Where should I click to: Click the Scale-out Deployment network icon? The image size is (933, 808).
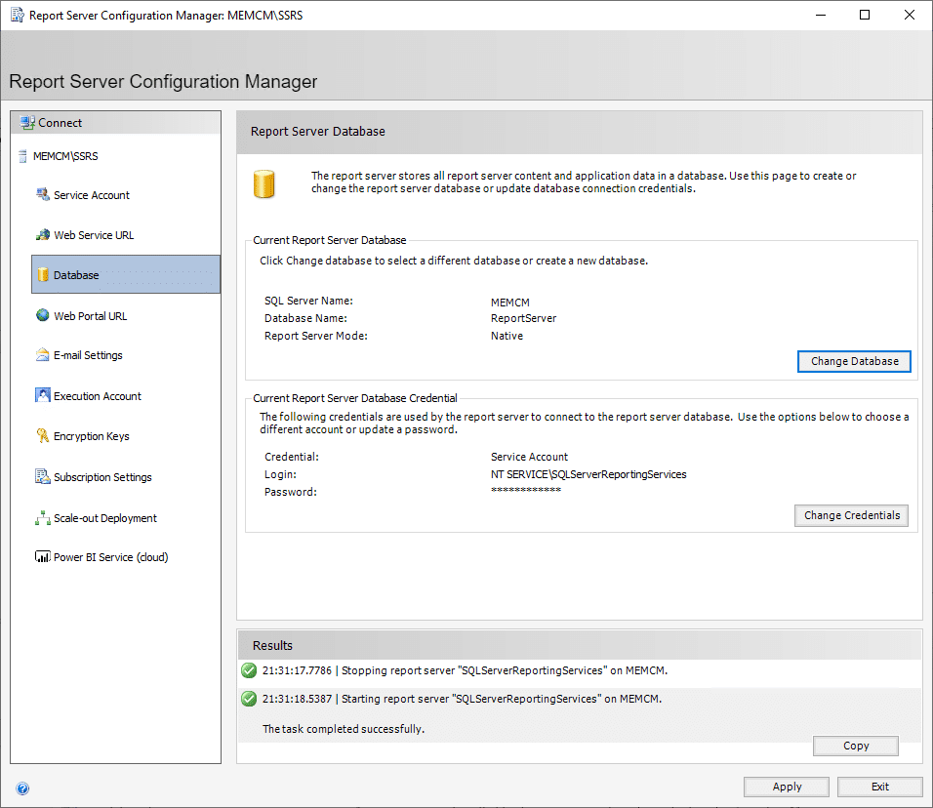[x=42, y=518]
